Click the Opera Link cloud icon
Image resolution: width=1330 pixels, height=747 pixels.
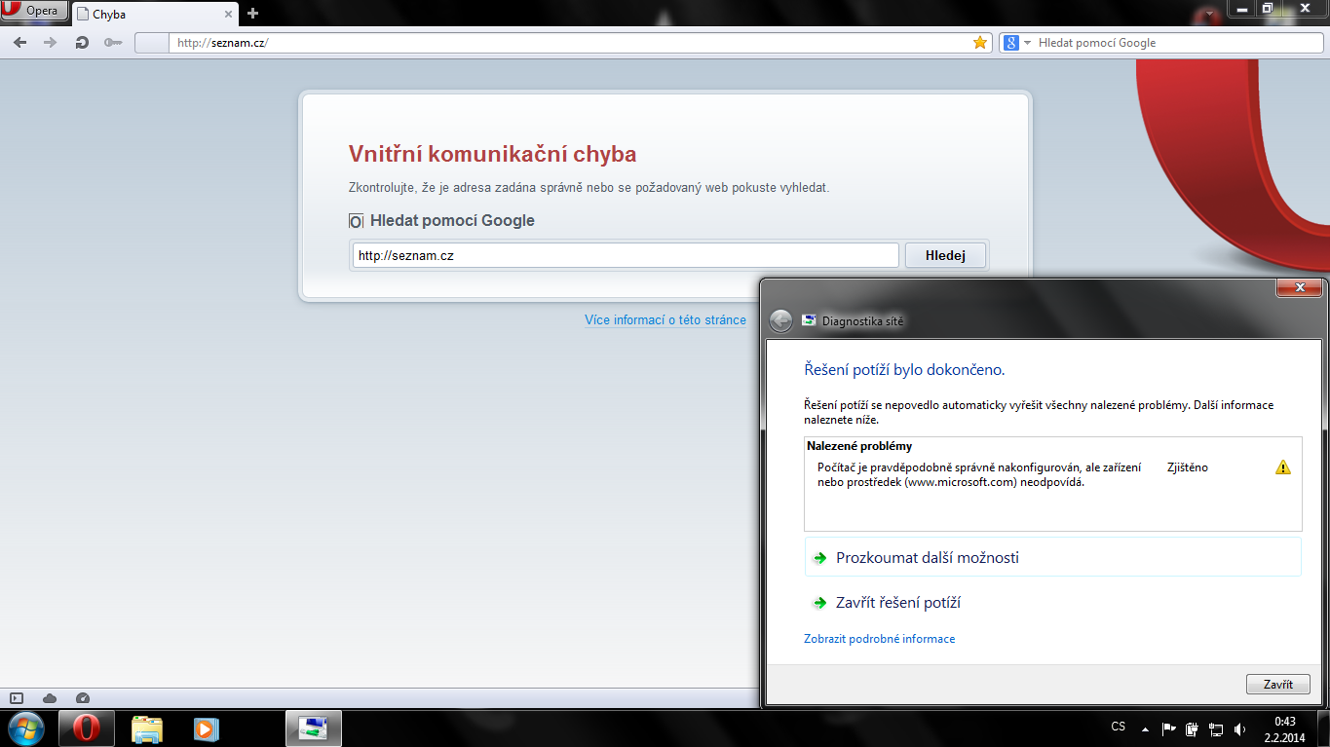[50, 698]
